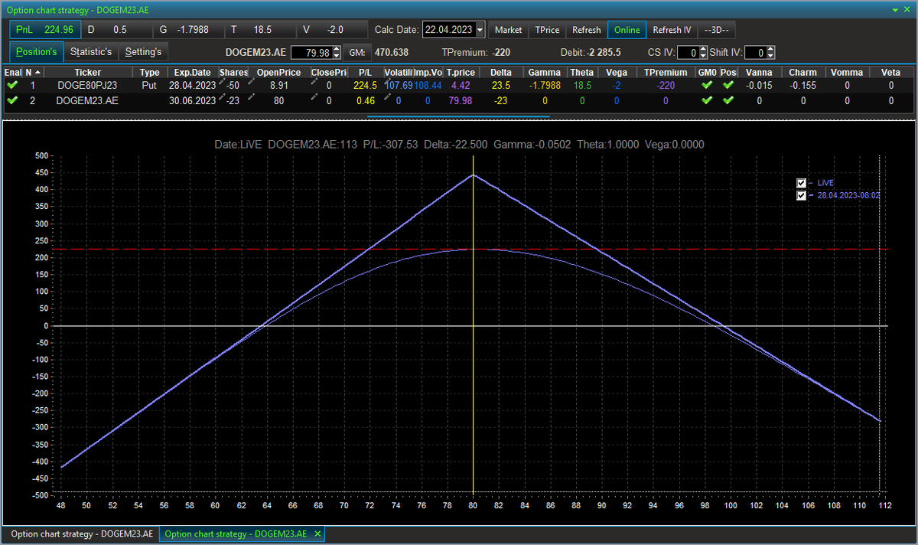Sort by the Ticker column header
This screenshot has height=545, width=918.
tap(88, 72)
